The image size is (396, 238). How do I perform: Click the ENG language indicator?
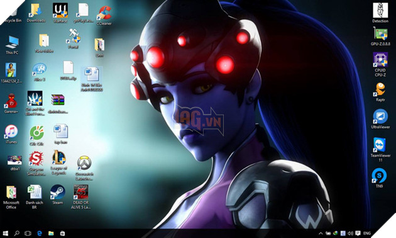tap(367, 233)
